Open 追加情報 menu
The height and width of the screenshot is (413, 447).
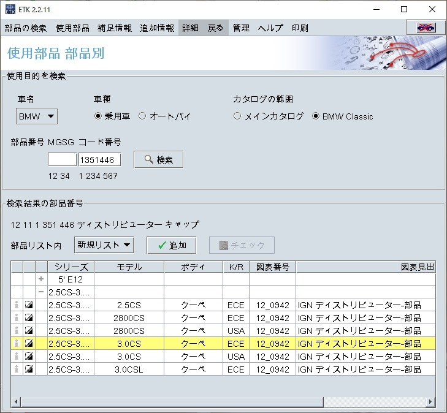point(157,28)
